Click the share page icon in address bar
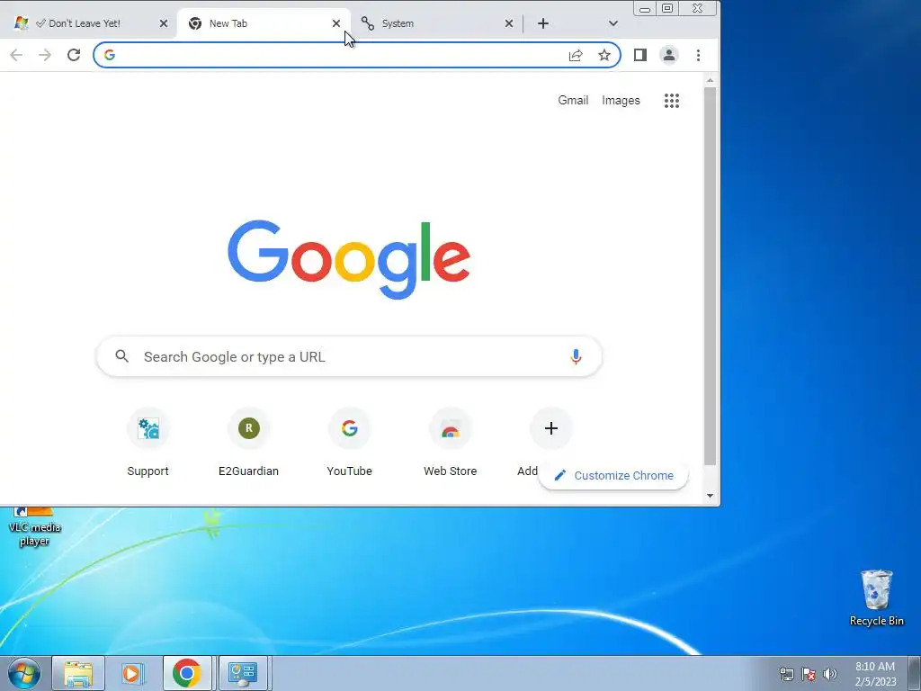The height and width of the screenshot is (691, 921). point(576,55)
